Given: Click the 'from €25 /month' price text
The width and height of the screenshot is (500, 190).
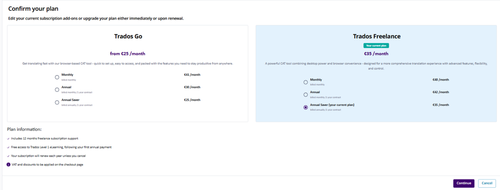Looking at the screenshot, I should pos(128,54).
